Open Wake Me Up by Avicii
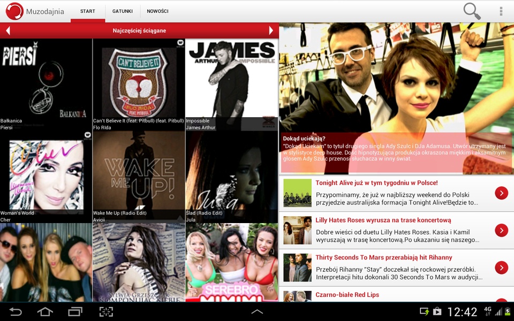This screenshot has height=321, width=514. [139, 177]
